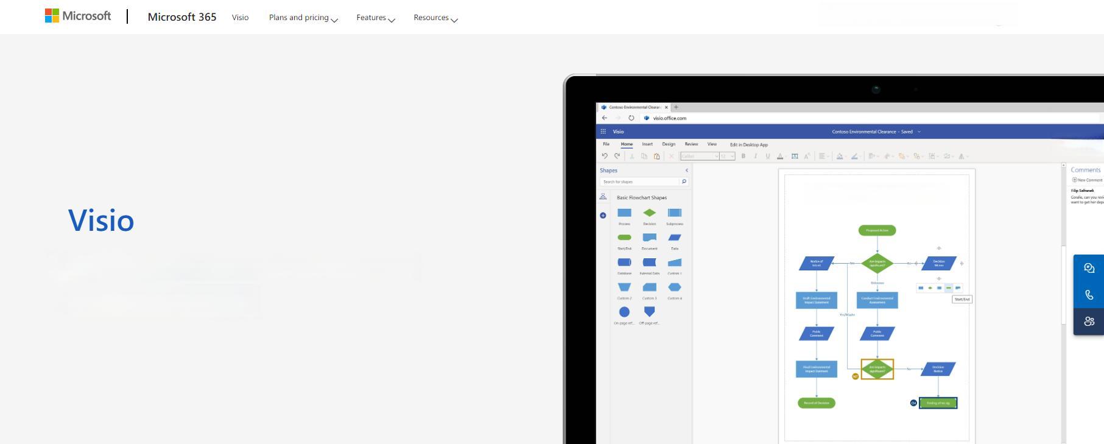Click the Font Color icon
This screenshot has height=444, width=1104.
pyautogui.click(x=780, y=157)
